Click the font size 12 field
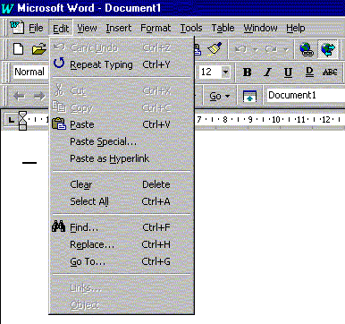This screenshot has width=345, height=324. click(210, 72)
